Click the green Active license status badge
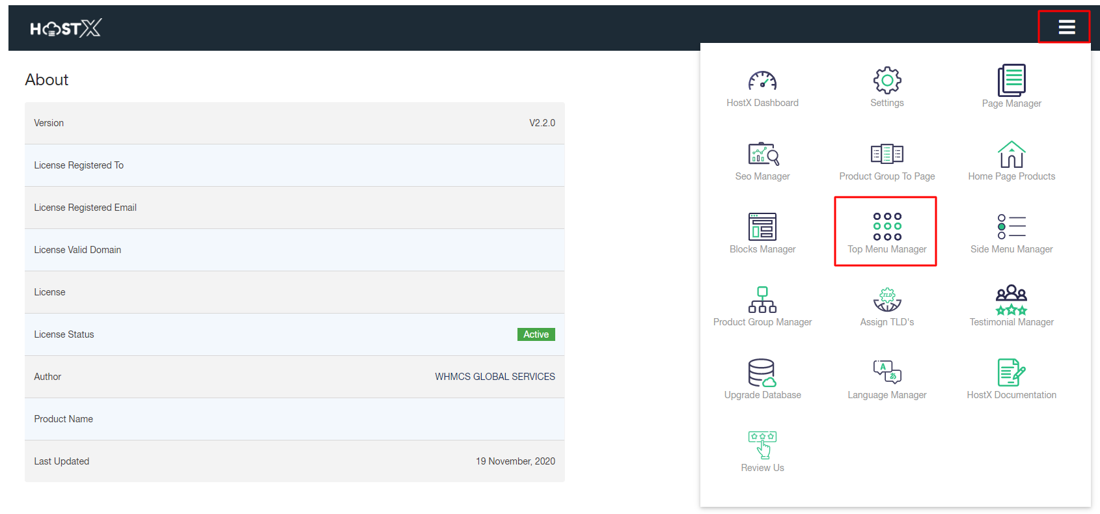This screenshot has height=514, width=1100. pyautogui.click(x=536, y=334)
